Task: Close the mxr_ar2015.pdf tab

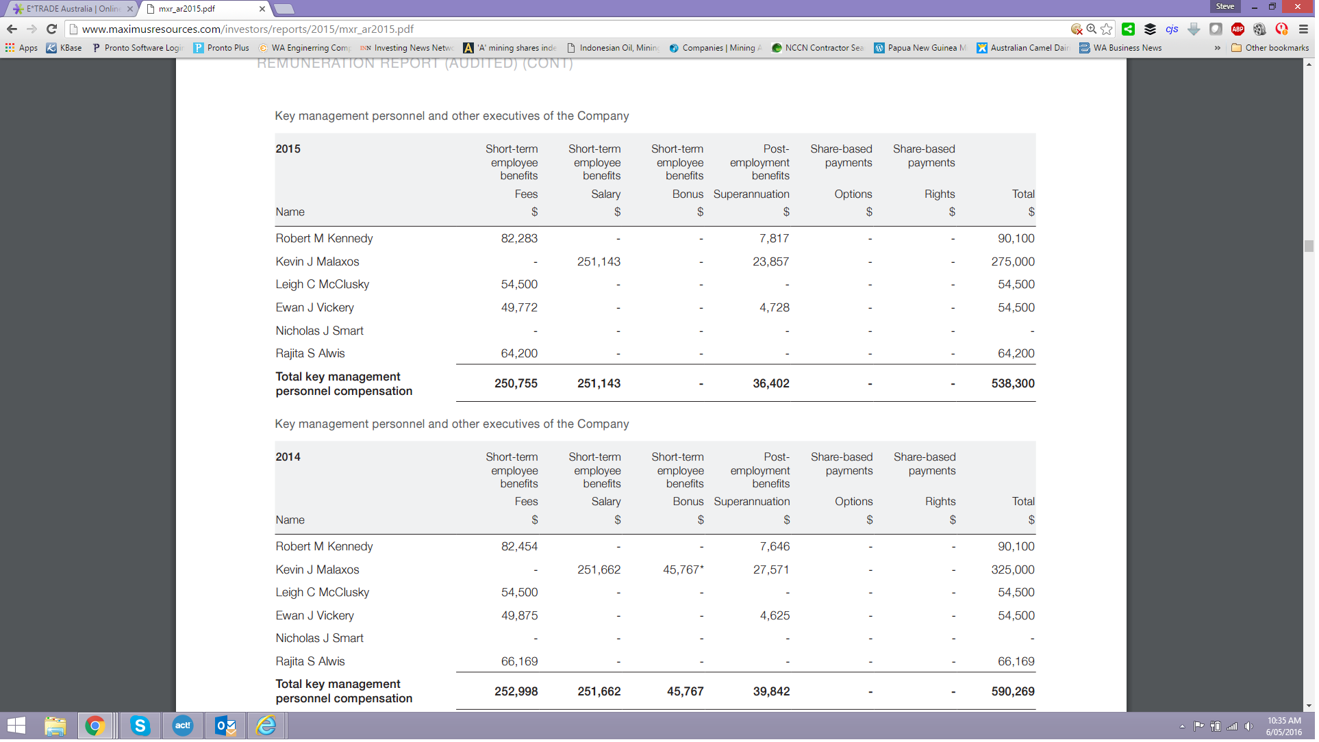Action: [x=263, y=9]
